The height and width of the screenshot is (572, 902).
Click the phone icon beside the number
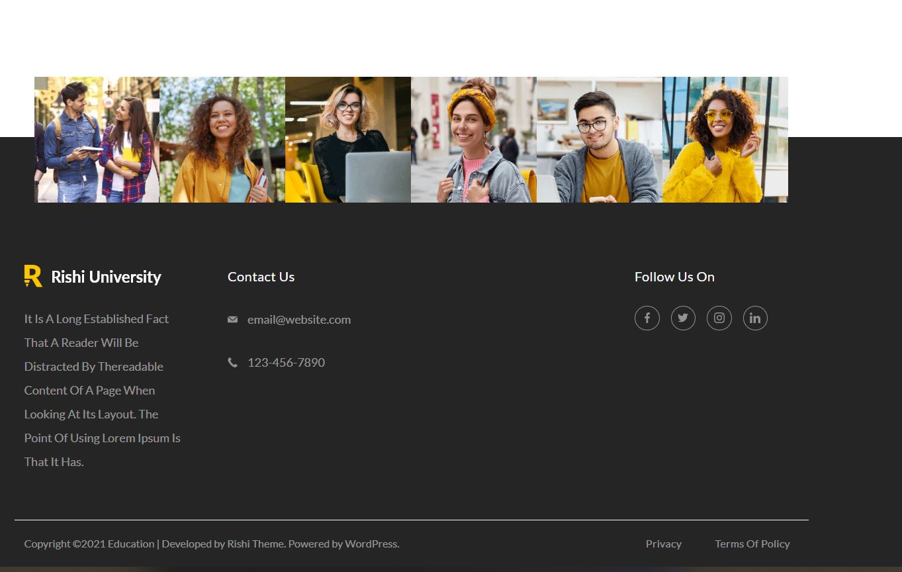pos(232,362)
